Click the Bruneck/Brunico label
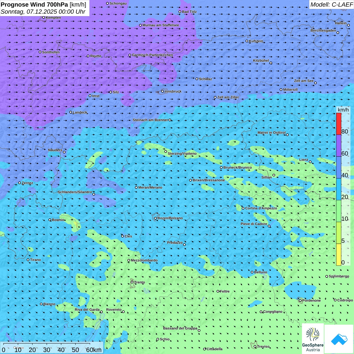Viewport: 354px width, 354px height. pyautogui.click(x=237, y=167)
